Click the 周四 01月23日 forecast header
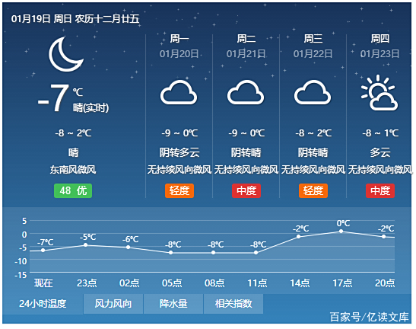Viewport: 416px width, 329px height. [380, 46]
